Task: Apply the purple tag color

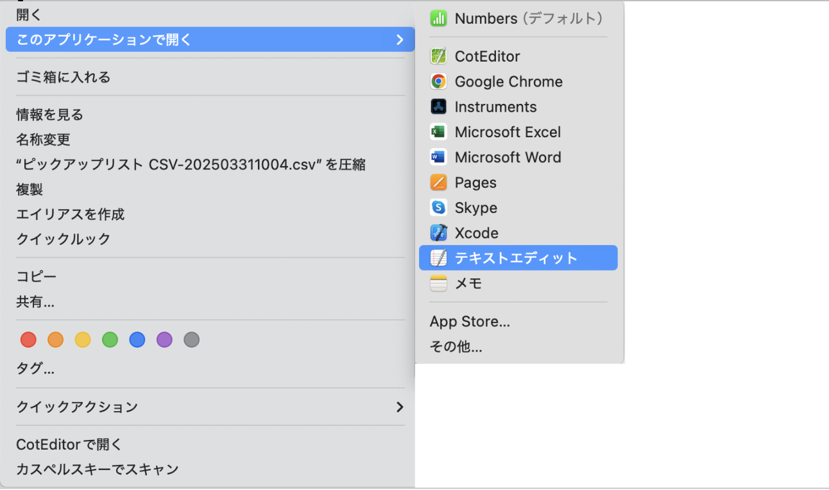Action: pos(164,340)
